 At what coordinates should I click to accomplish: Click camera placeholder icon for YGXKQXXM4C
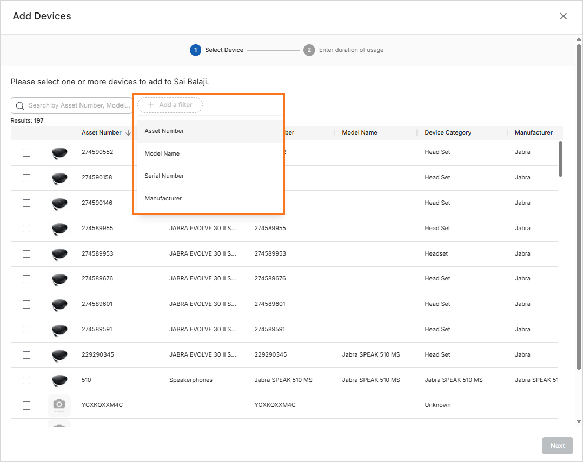pos(59,405)
